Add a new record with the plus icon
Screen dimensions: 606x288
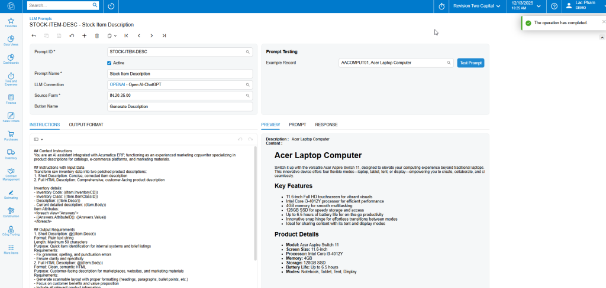tap(84, 36)
